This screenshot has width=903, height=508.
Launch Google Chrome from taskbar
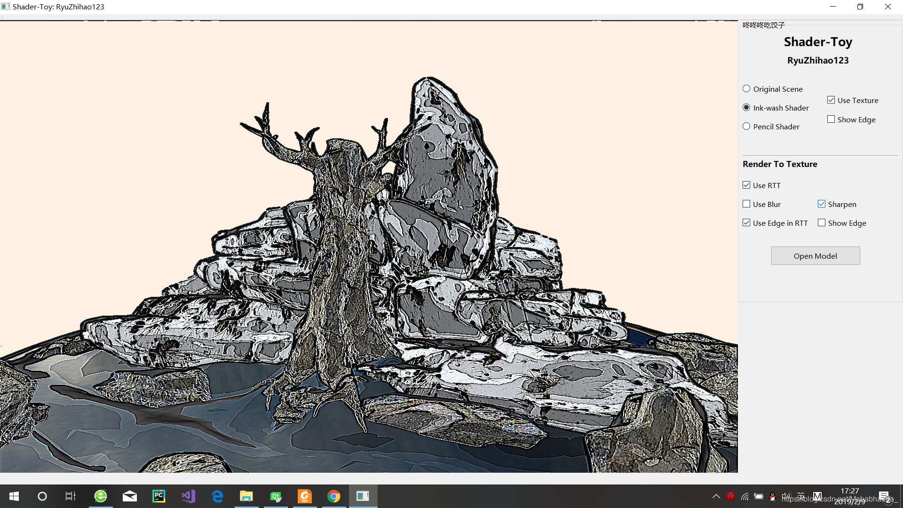coord(334,496)
